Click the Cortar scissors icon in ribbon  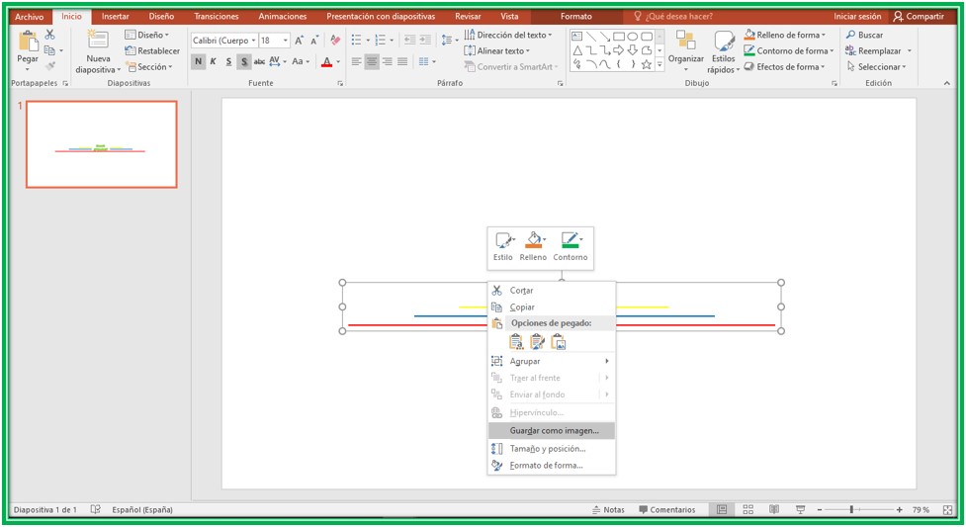(x=49, y=35)
